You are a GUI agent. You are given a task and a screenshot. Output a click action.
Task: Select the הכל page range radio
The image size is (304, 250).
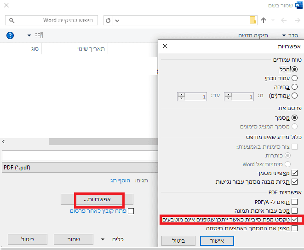294,70
